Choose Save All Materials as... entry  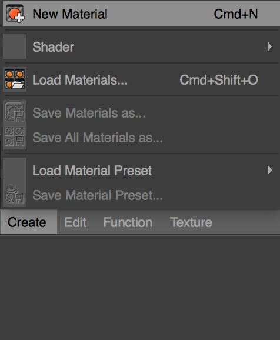[x=141, y=137]
